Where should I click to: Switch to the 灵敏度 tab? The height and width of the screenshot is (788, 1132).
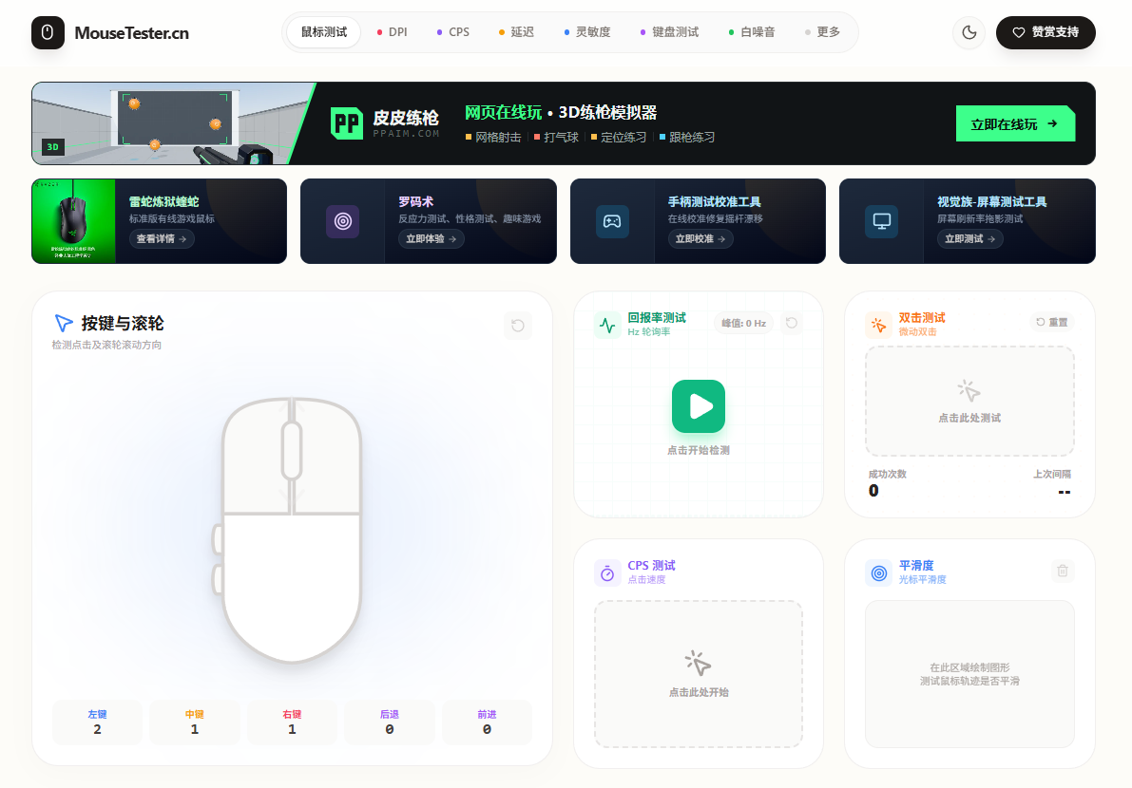point(587,32)
